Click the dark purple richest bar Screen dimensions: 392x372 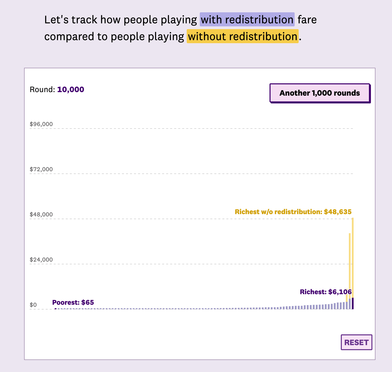tap(353, 303)
